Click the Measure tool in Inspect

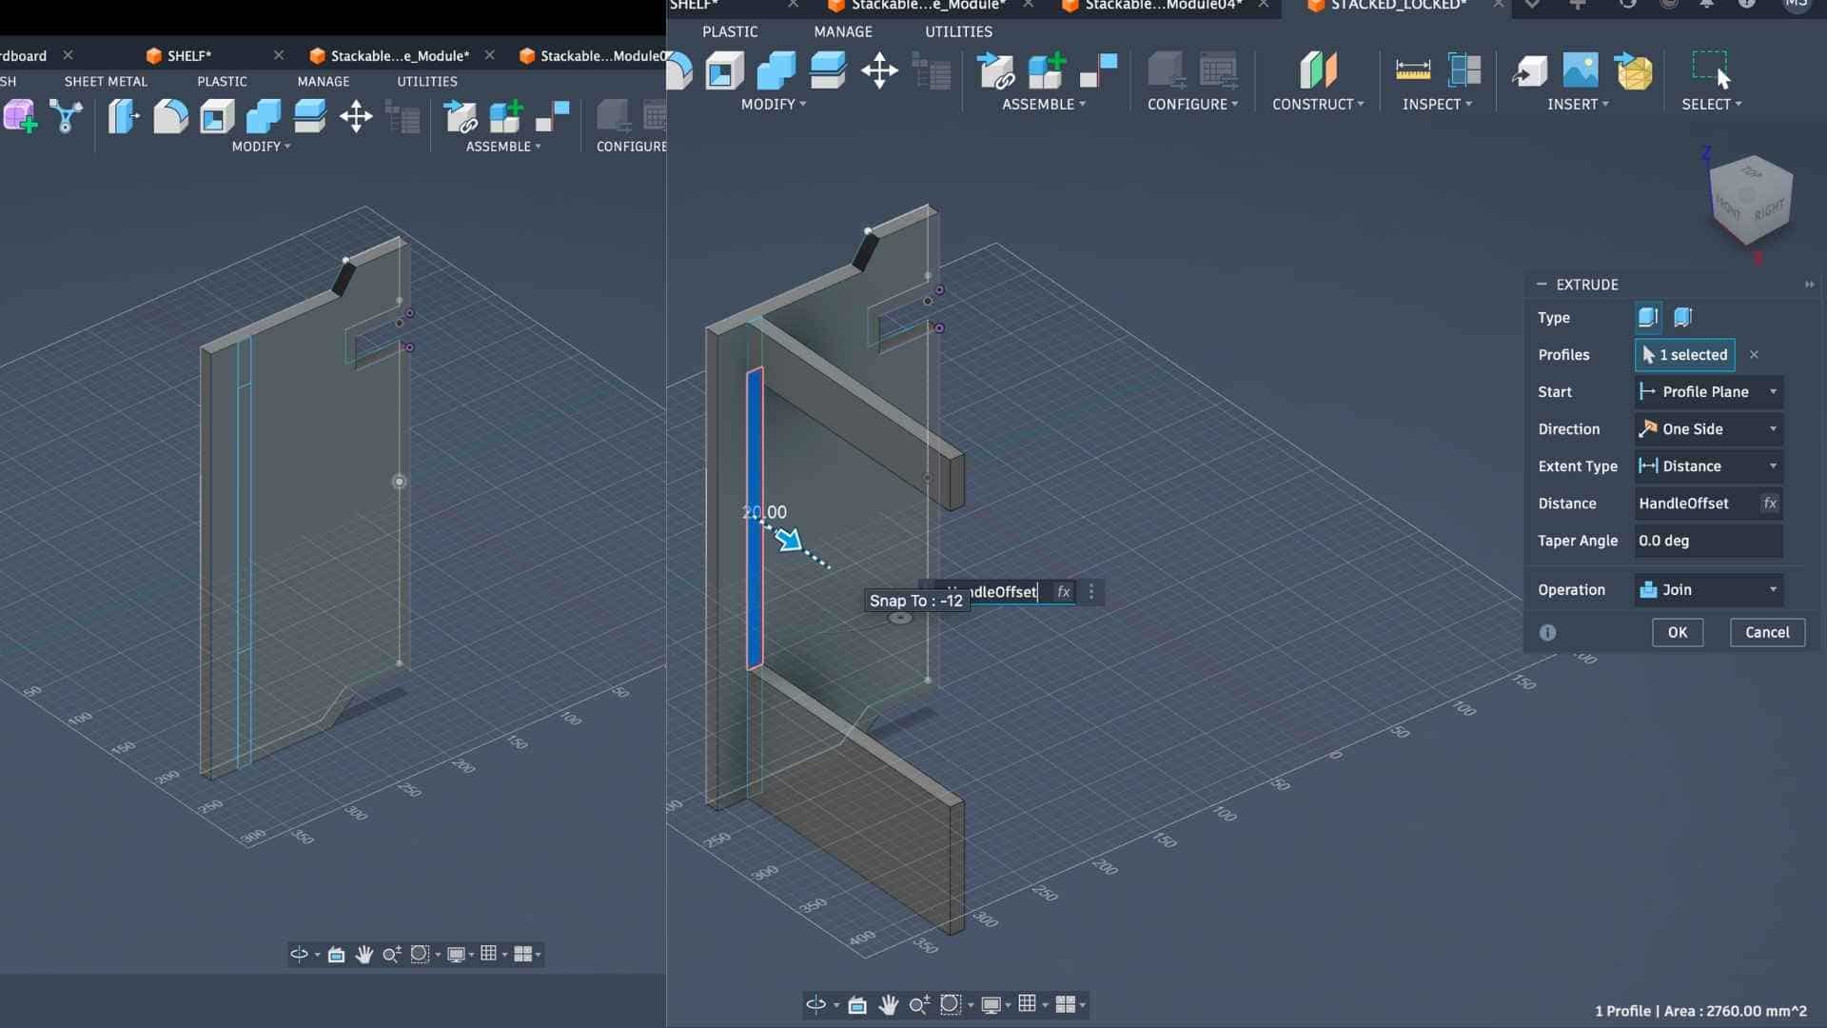point(1412,70)
